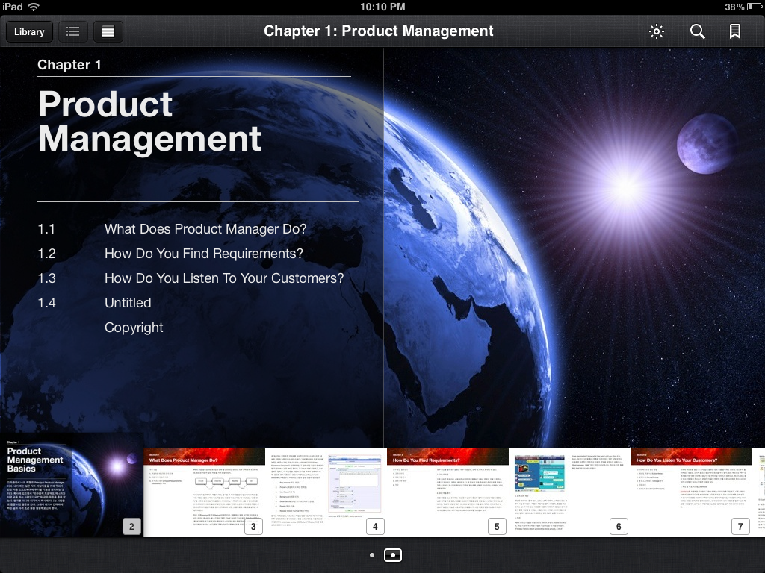Open brightness settings sun icon
This screenshot has width=765, height=573.
(657, 31)
